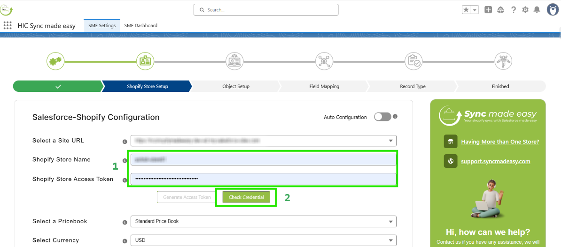Open the USD currency dropdown
This screenshot has width=561, height=247.
[x=263, y=240]
